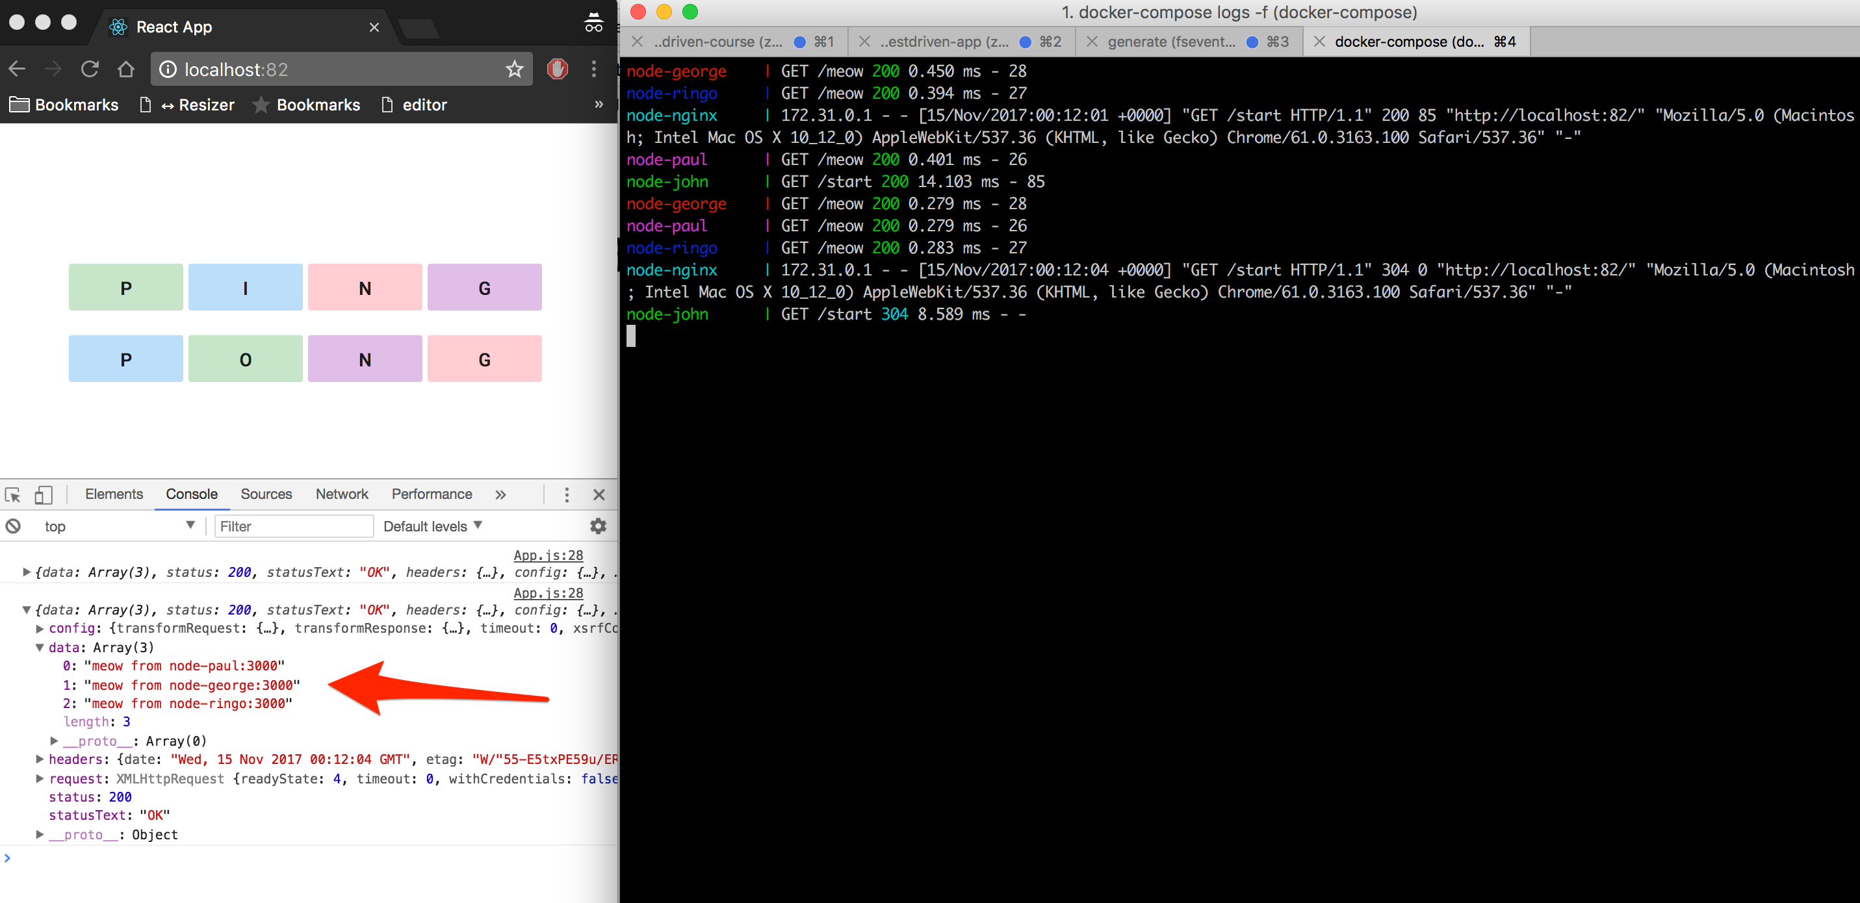
Task: Expand the headers object in console
Action: [x=40, y=759]
